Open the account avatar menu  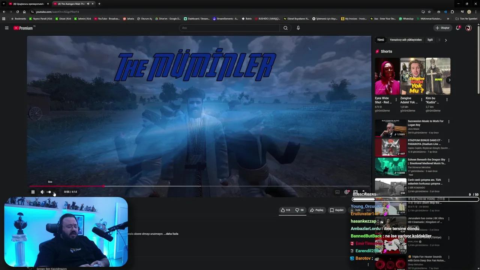pos(468,28)
